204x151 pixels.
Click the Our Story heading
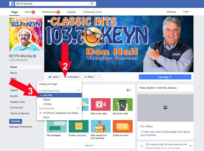click(146, 126)
